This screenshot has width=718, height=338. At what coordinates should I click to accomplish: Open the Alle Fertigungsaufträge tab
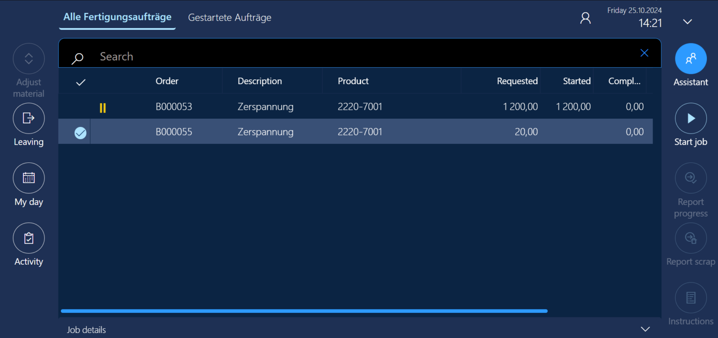click(x=117, y=16)
